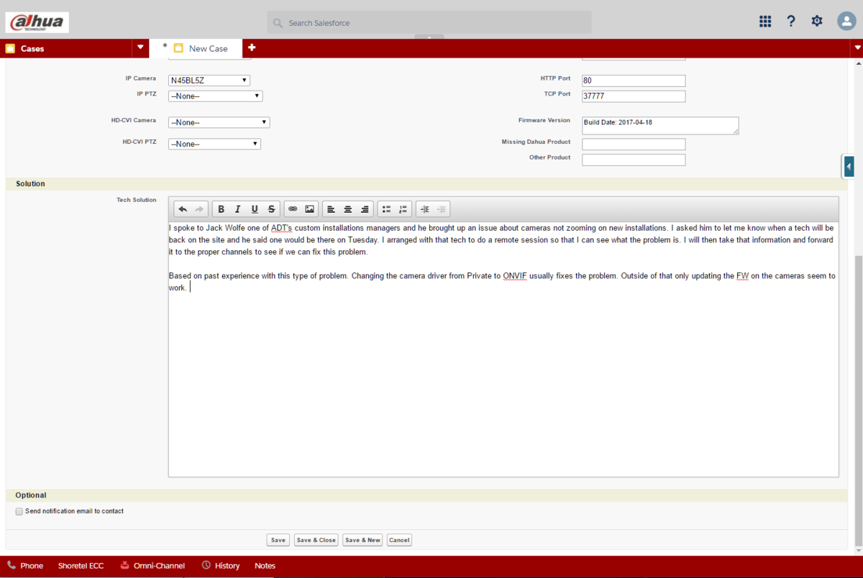The height and width of the screenshot is (578, 863).
Task: Open the IP Camera dropdown
Action: click(x=209, y=81)
